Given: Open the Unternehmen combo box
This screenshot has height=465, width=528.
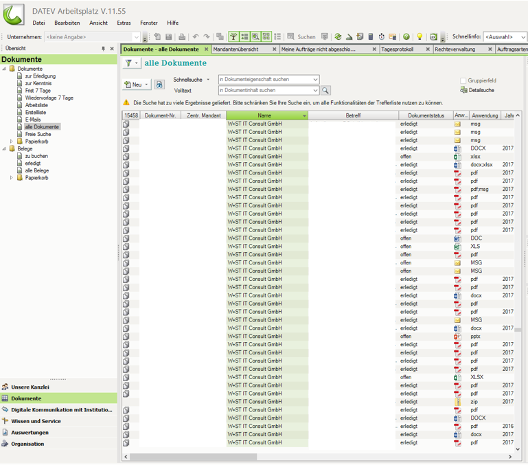Looking at the screenshot, I should click(93, 36).
